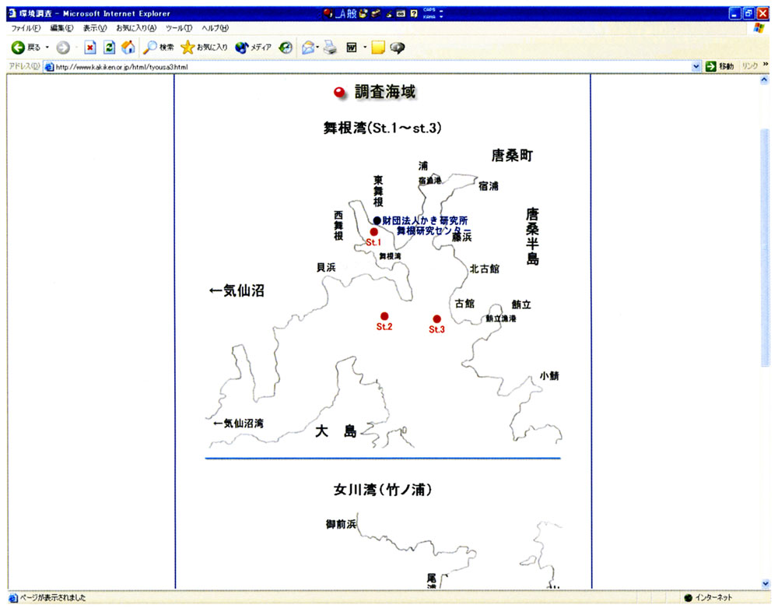This screenshot has width=778, height=612.
Task: Click the red St.1 station marker
Action: pyautogui.click(x=374, y=232)
